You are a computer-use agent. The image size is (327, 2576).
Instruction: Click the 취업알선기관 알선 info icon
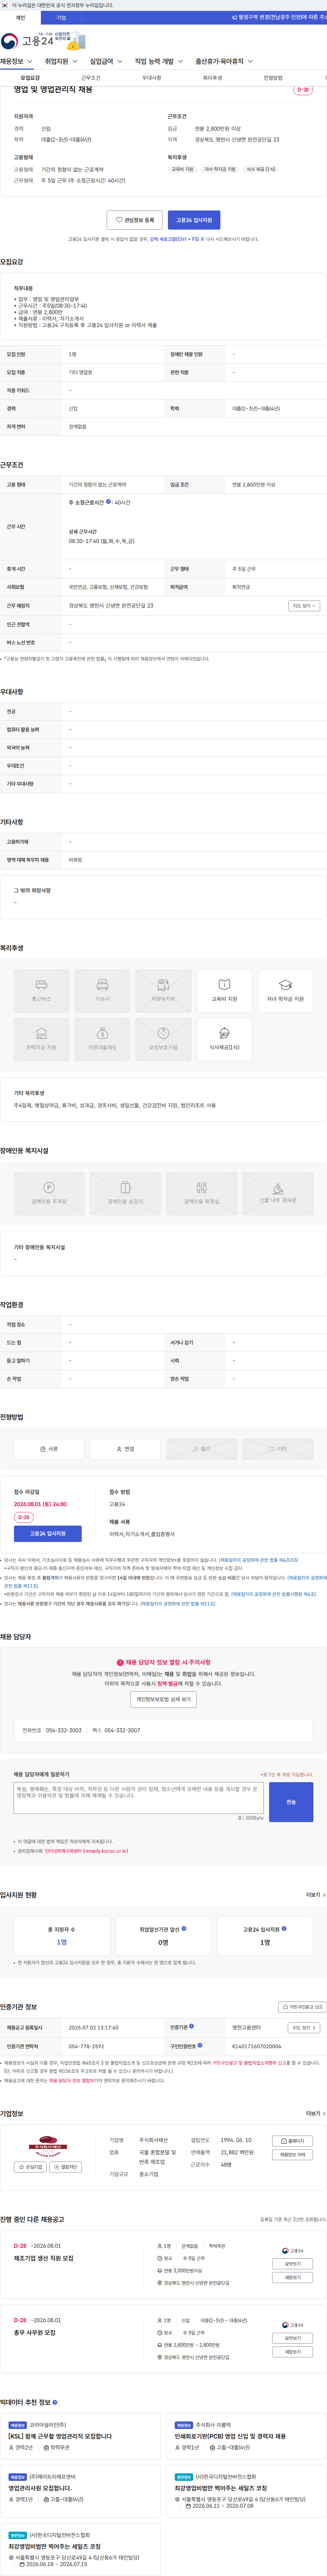tap(184, 1928)
